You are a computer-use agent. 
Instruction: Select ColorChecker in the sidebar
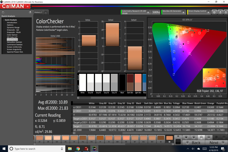tap(12, 40)
